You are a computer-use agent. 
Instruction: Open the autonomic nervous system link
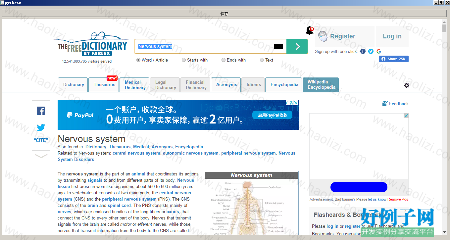191,153
